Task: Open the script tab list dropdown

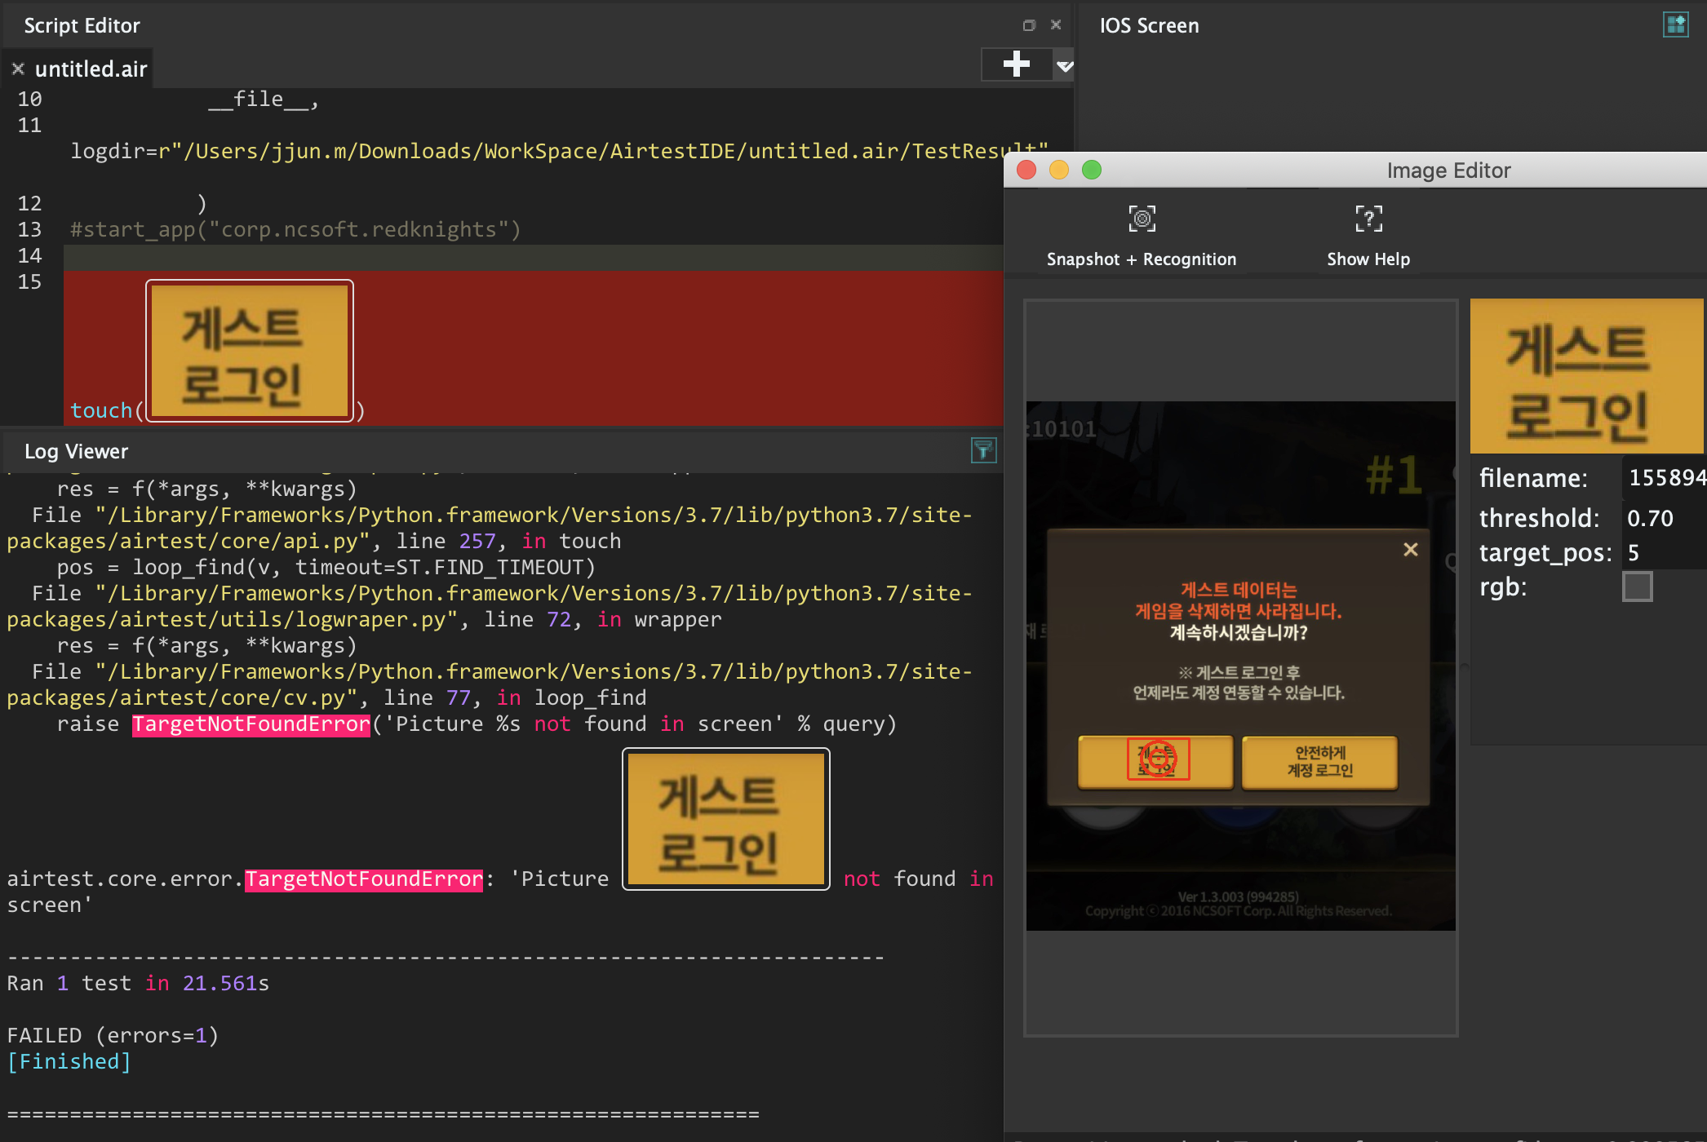Action: tap(1064, 65)
